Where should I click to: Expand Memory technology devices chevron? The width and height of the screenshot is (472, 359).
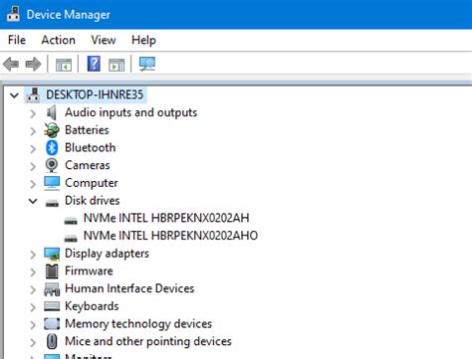point(33,325)
